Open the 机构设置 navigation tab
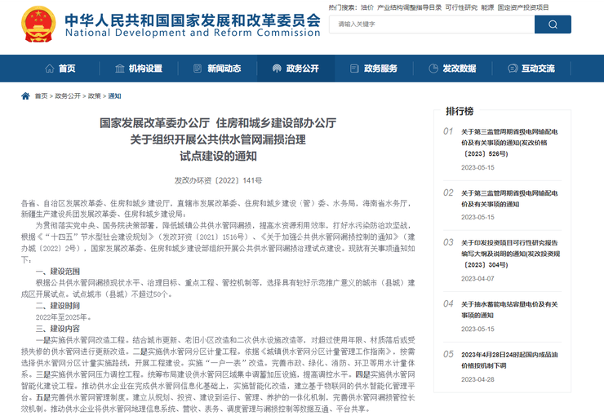 pos(139,69)
